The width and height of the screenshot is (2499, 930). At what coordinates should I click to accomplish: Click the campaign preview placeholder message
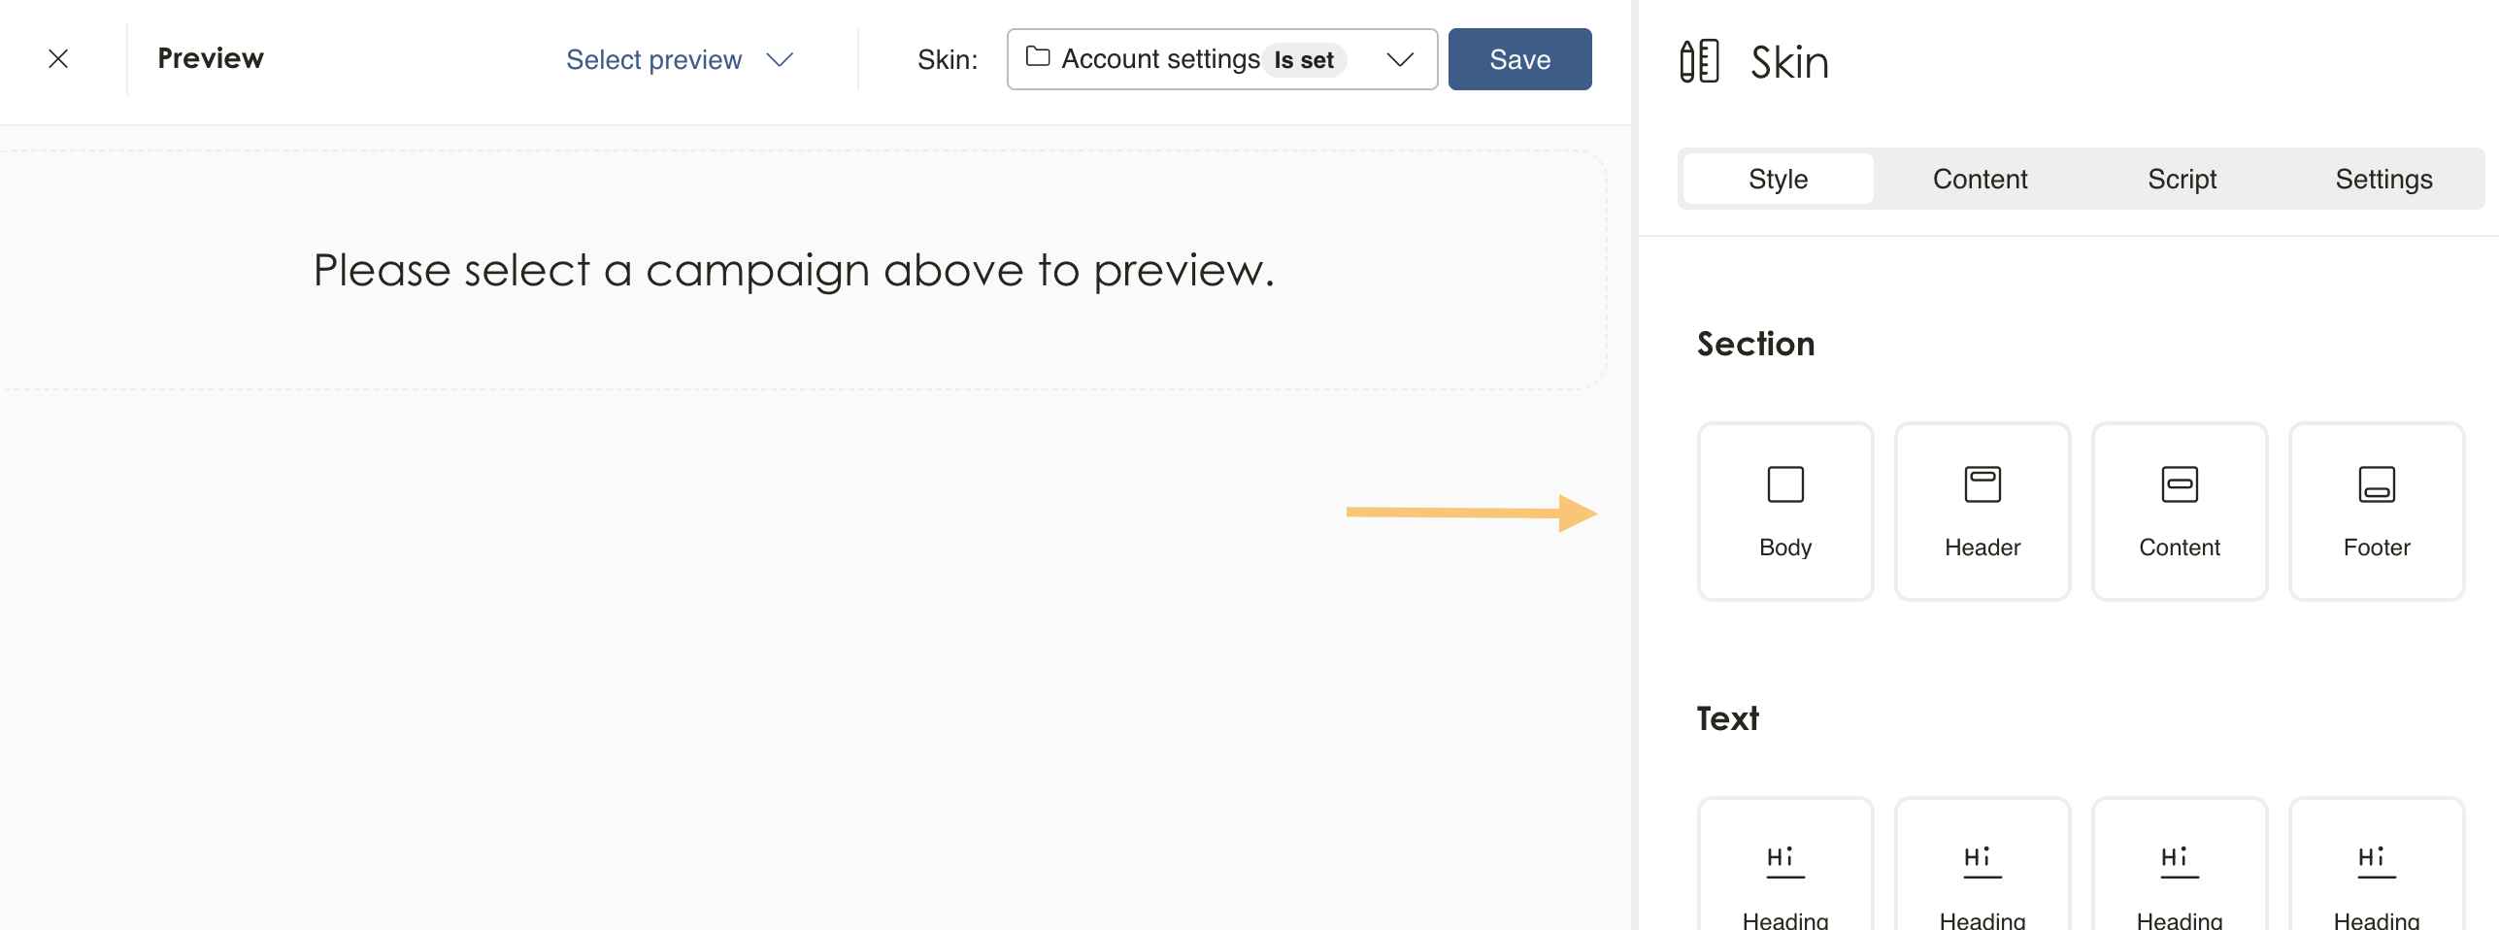point(793,270)
